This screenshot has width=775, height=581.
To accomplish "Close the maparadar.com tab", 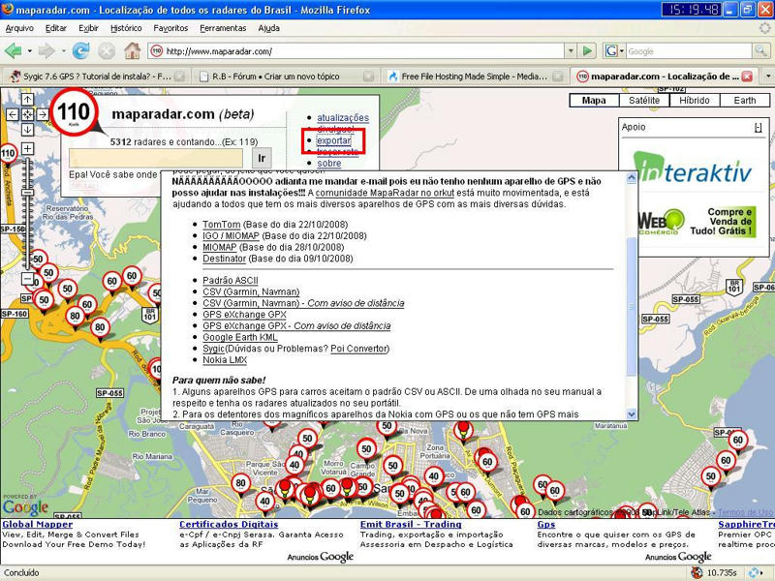I will click(x=747, y=76).
